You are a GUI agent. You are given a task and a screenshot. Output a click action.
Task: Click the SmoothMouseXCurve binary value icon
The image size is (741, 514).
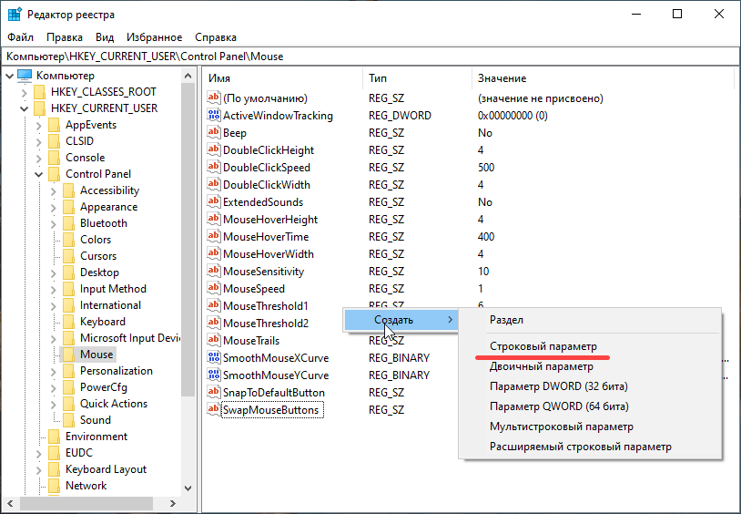(215, 358)
